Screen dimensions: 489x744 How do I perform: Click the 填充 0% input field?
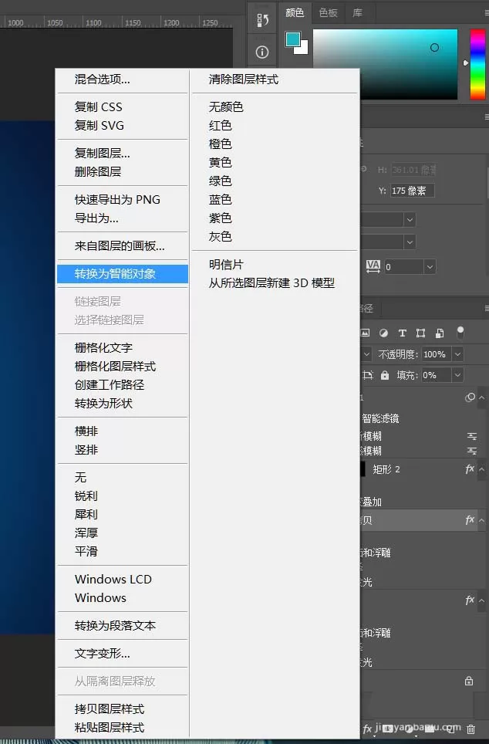tap(437, 375)
